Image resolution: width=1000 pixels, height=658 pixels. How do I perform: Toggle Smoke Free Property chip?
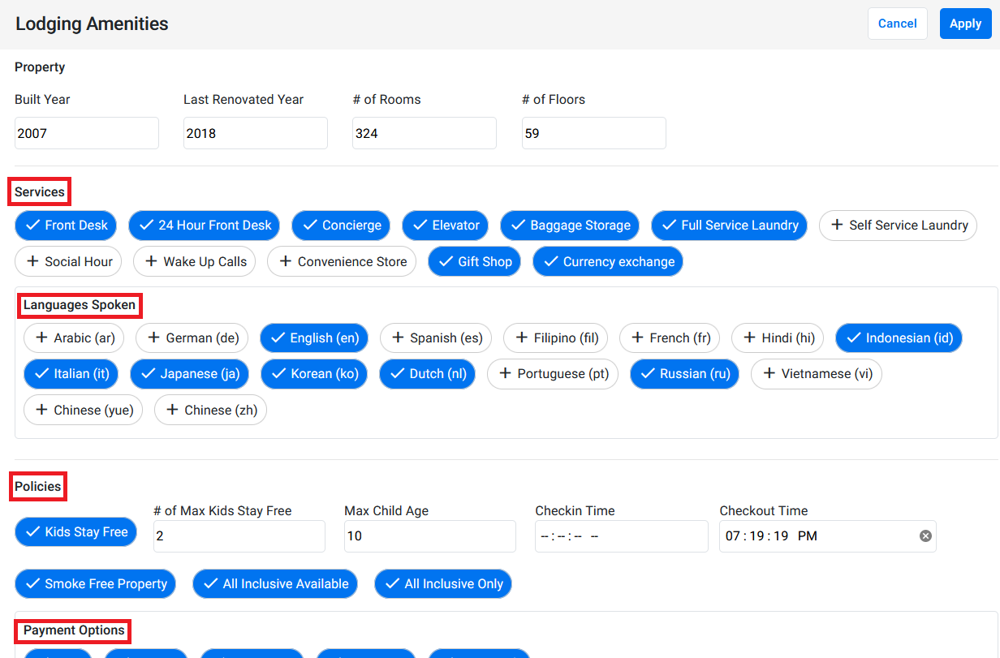[95, 583]
